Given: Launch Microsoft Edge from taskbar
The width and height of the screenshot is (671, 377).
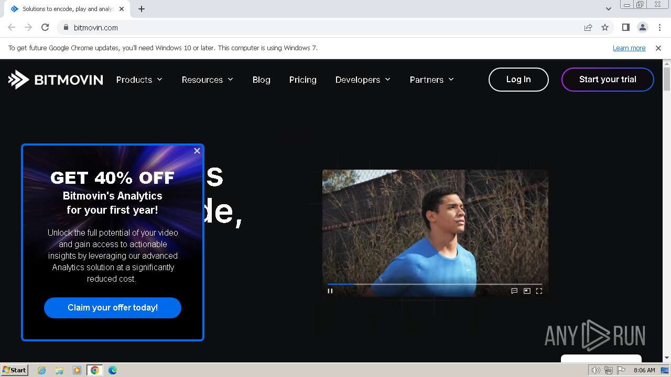Looking at the screenshot, I should coord(113,370).
